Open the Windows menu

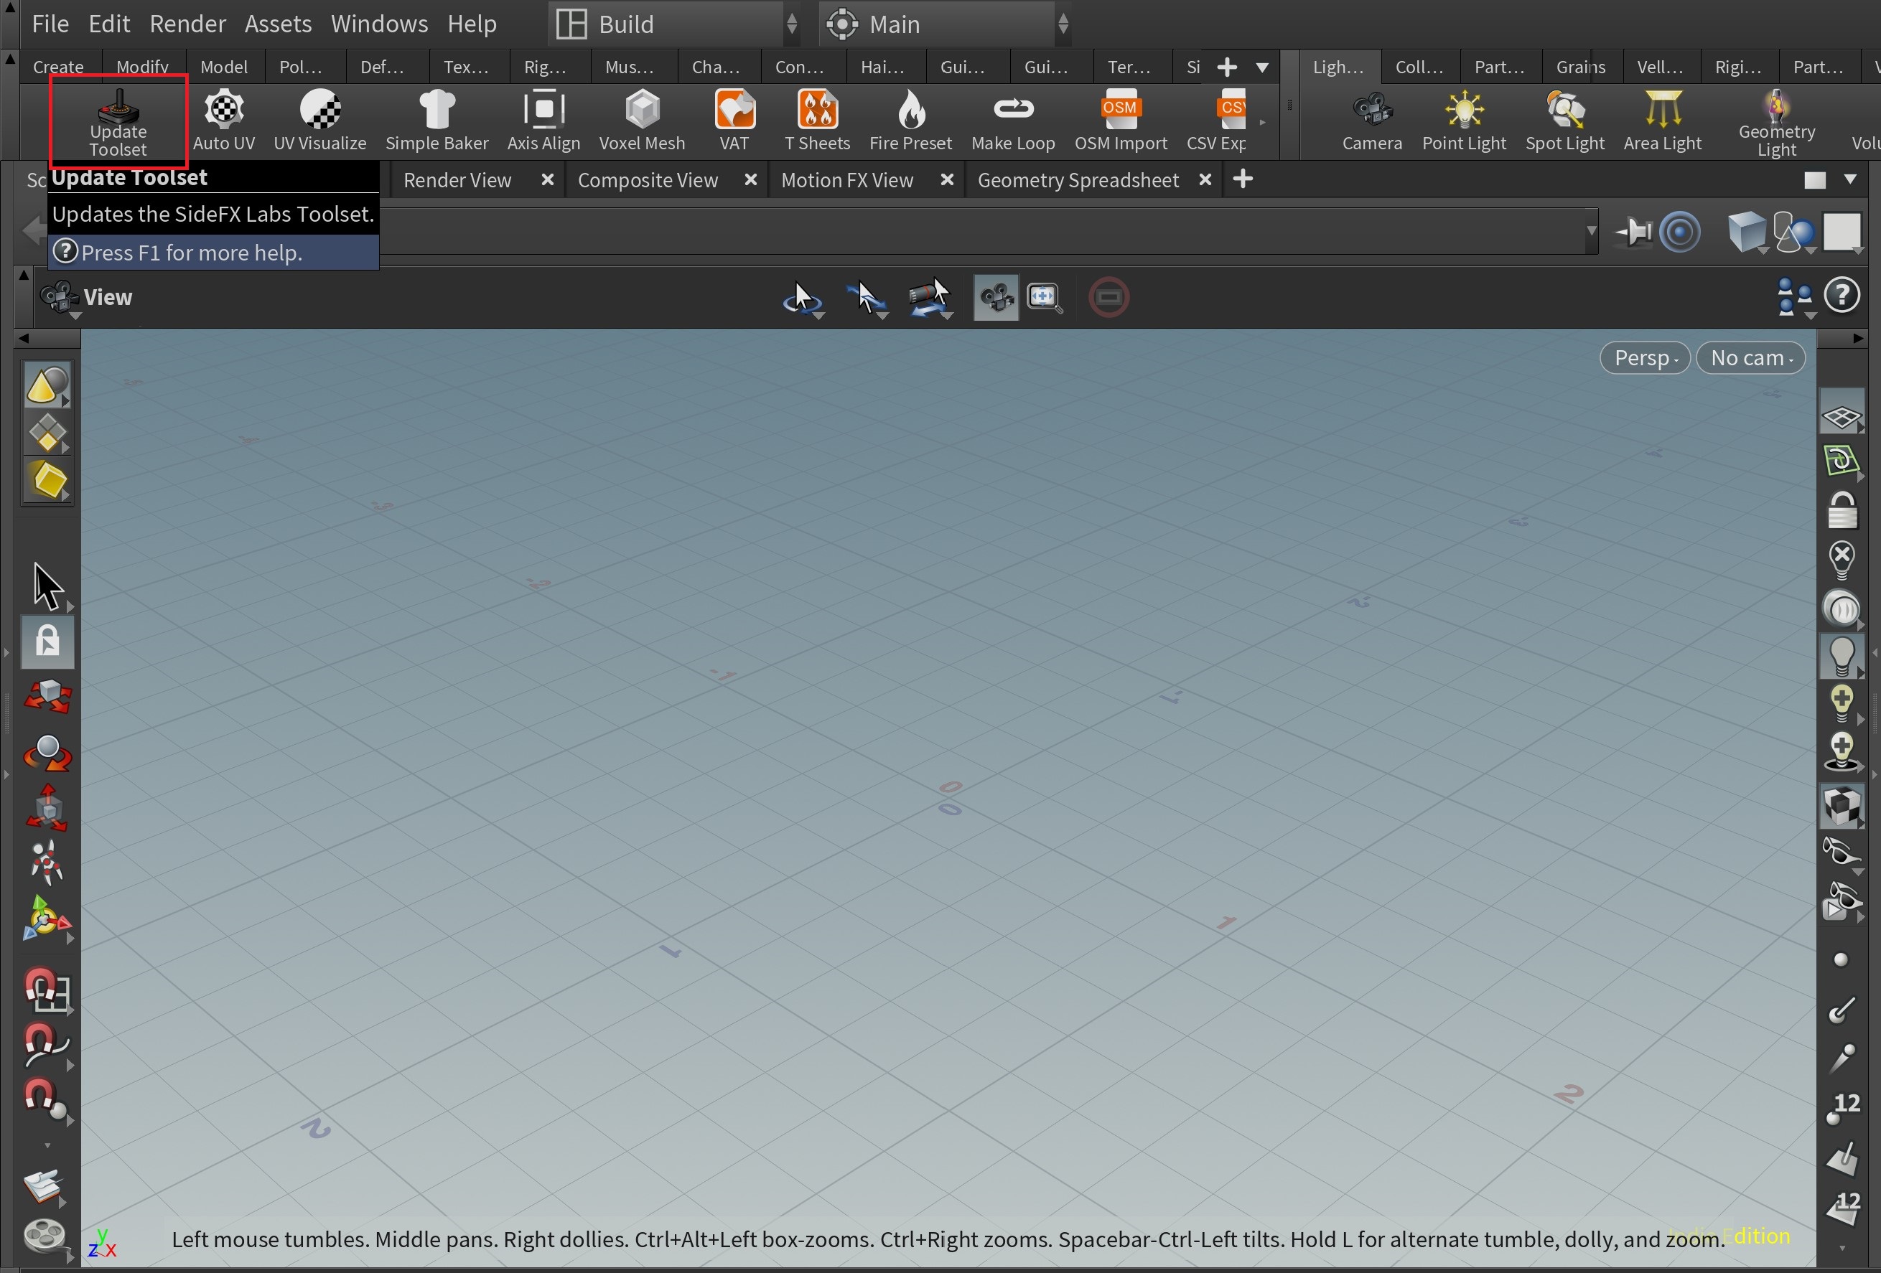[380, 24]
